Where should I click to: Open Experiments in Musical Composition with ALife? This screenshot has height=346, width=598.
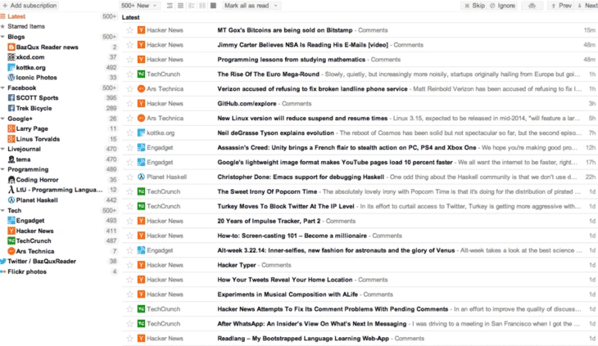[288, 294]
